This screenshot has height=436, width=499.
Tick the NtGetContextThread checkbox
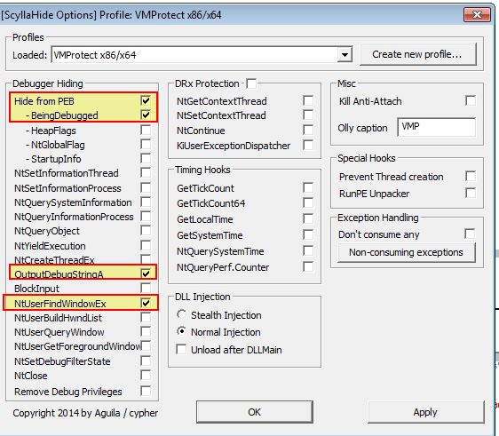[x=308, y=100]
